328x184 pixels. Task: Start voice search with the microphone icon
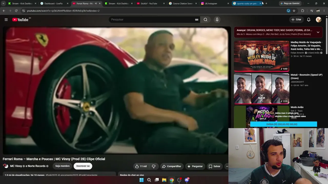217,20
